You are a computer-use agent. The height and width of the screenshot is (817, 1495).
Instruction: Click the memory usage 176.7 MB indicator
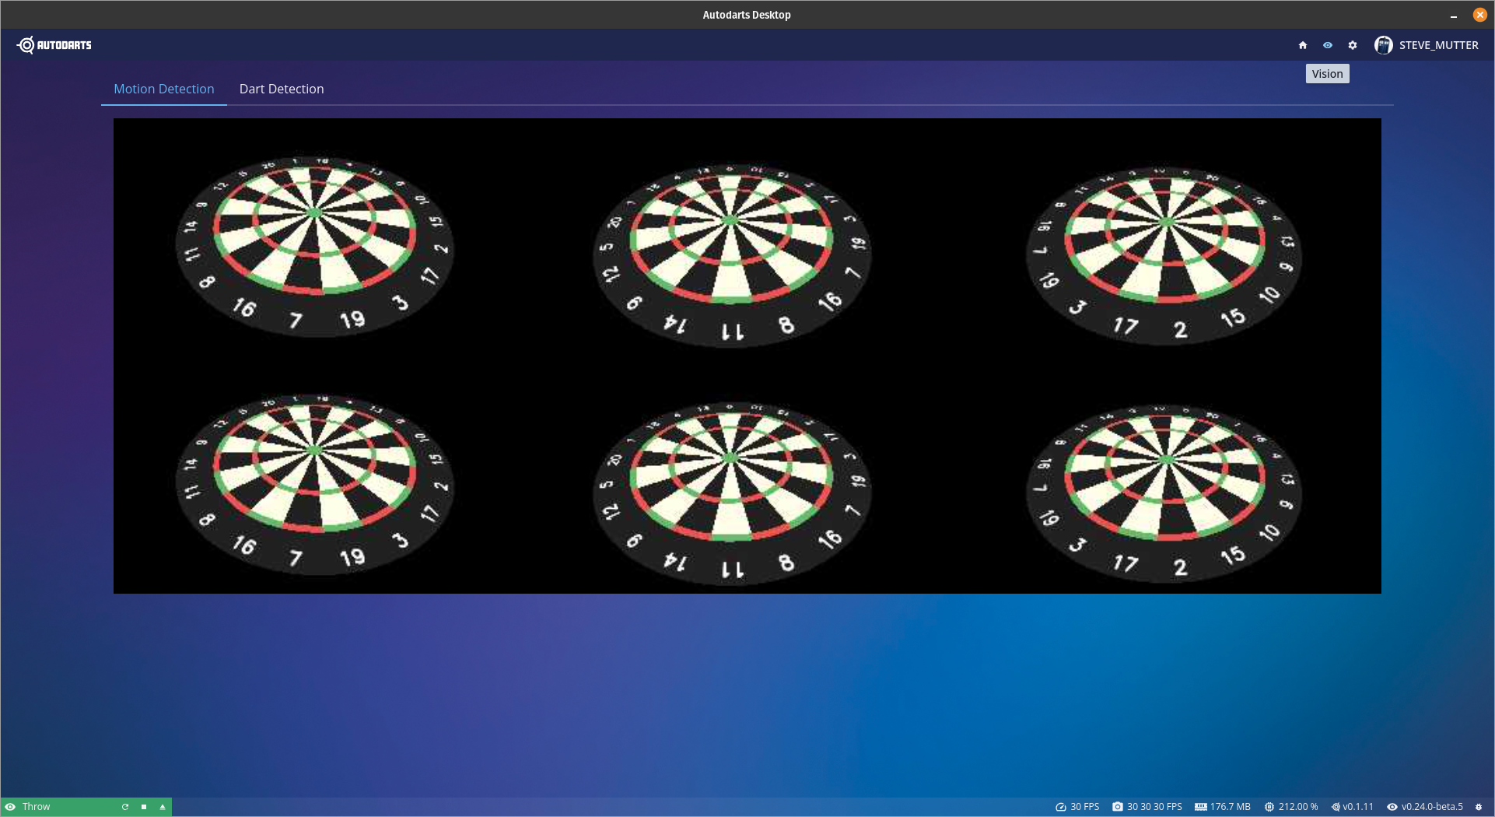pyautogui.click(x=1223, y=807)
